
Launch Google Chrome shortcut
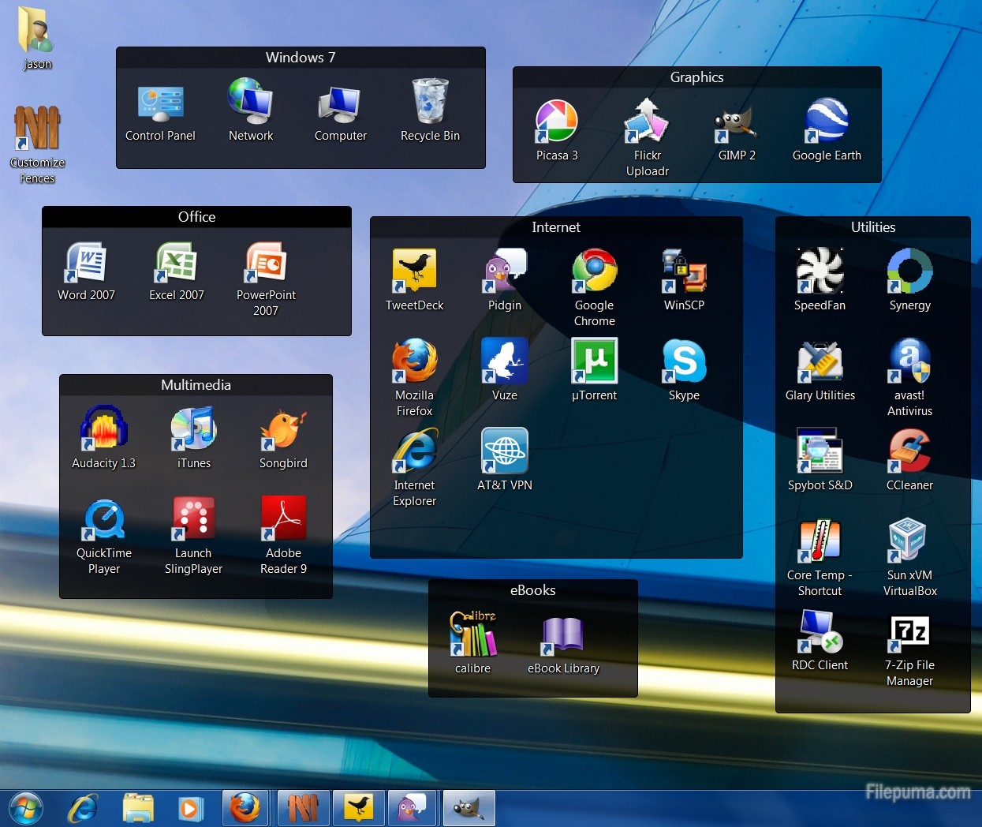[595, 288]
